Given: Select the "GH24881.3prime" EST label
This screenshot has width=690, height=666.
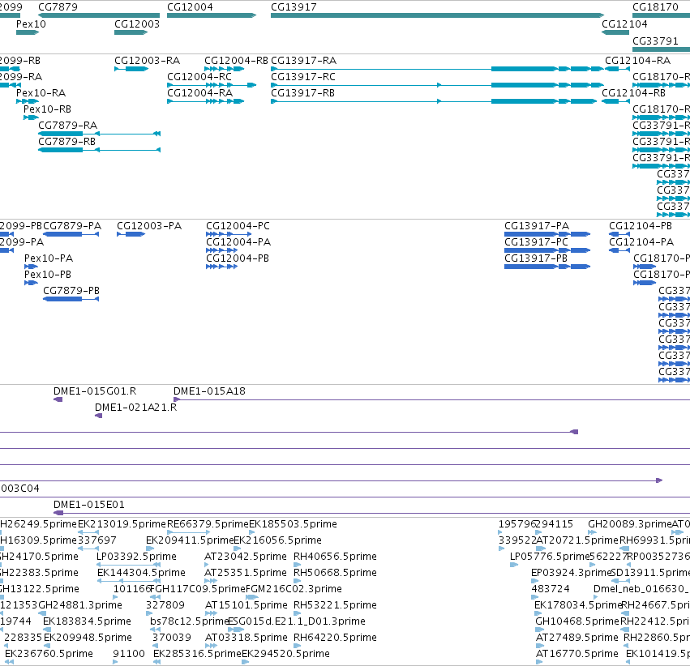Looking at the screenshot, I should tap(80, 605).
